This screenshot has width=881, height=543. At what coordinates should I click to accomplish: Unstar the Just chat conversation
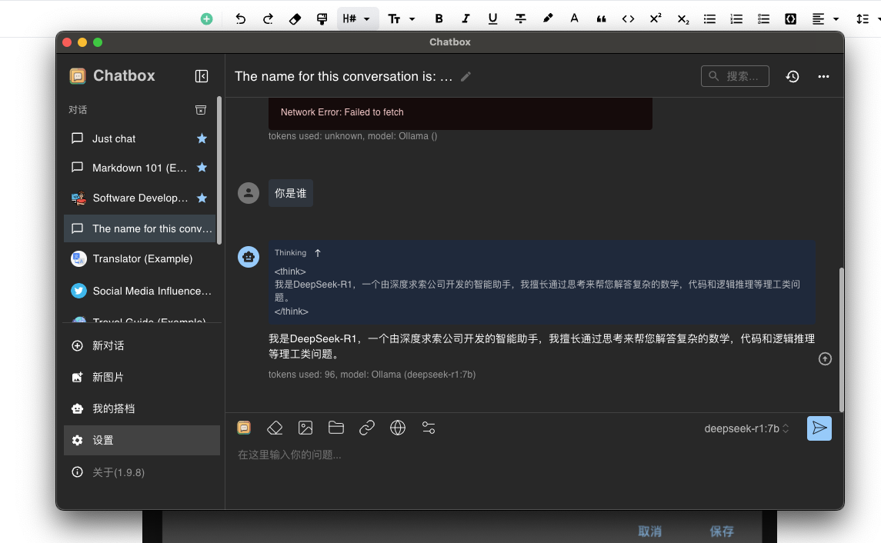(x=202, y=138)
